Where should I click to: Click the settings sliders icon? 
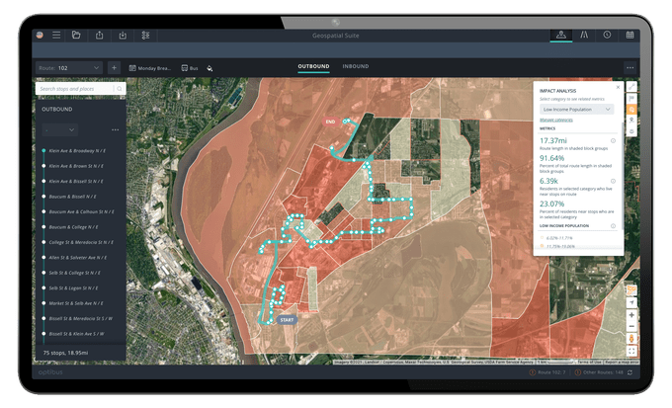[x=146, y=35]
